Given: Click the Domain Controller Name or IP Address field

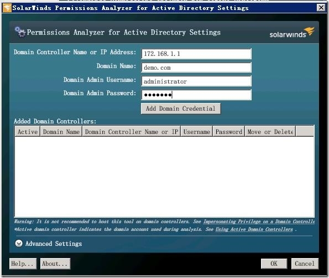Looking at the screenshot, I should 196,54.
